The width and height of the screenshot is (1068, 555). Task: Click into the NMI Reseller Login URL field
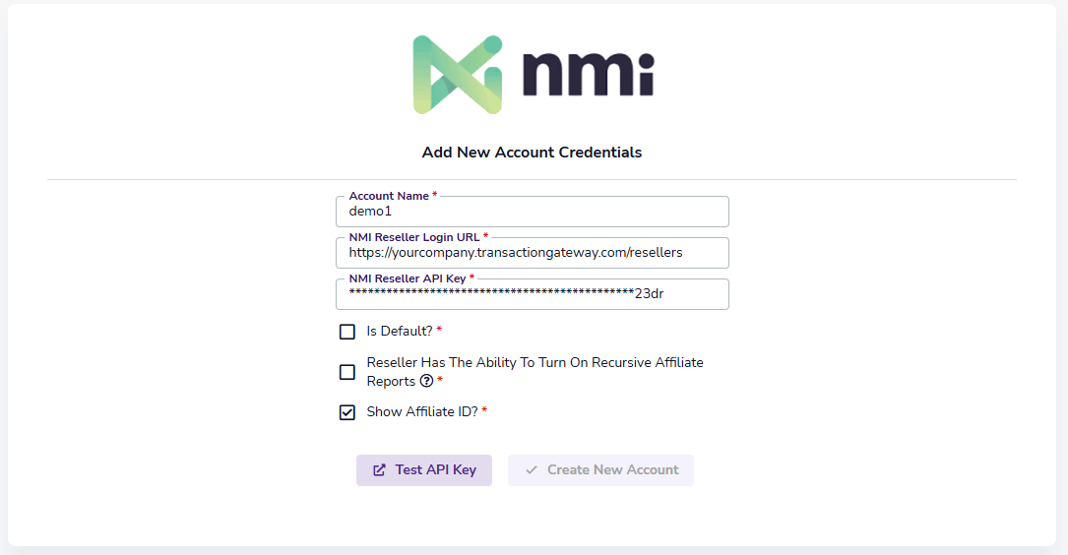pyautogui.click(x=532, y=253)
